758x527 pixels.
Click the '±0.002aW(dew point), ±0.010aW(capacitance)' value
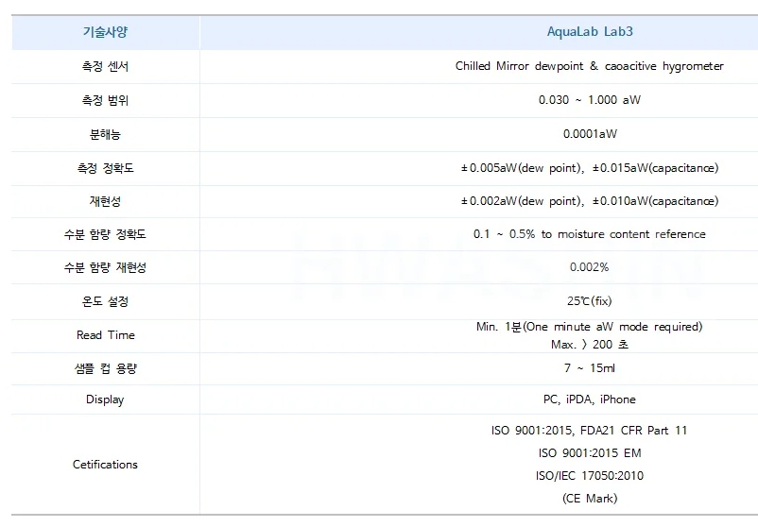point(589,201)
